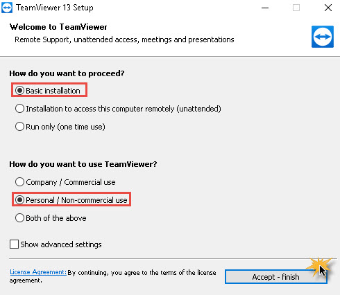Click the TeamViewer icon in the title bar
Screen dimensions: 340x295
click(x=7, y=8)
